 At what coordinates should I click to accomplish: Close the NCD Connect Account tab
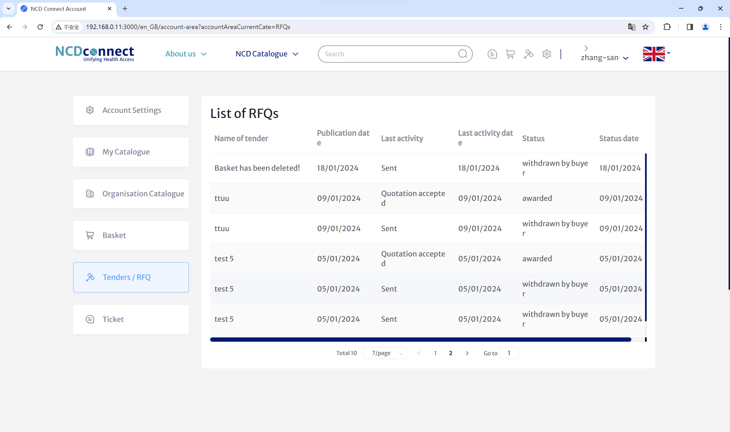[109, 9]
